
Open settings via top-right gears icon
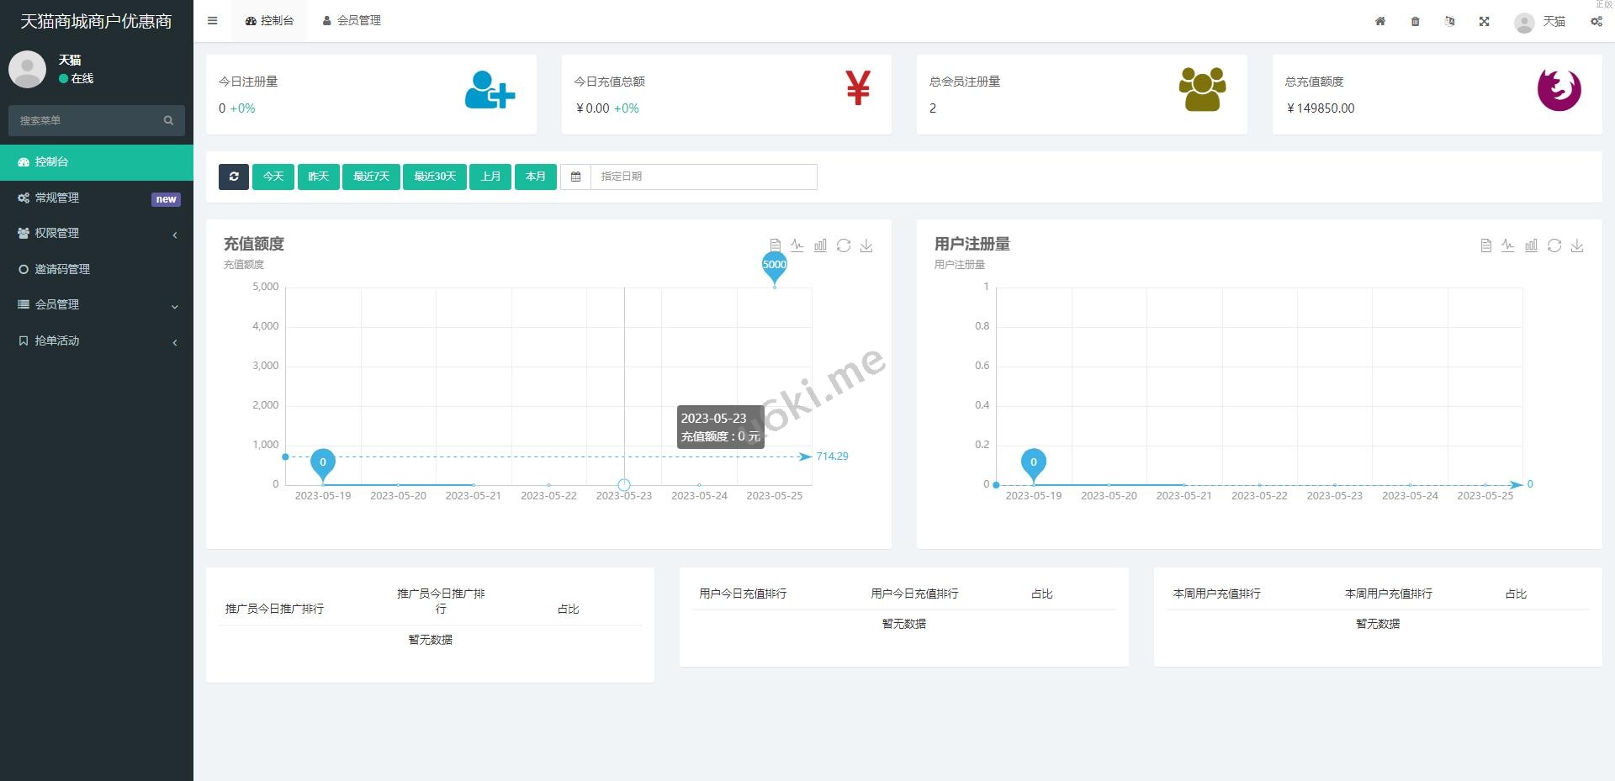(1596, 21)
